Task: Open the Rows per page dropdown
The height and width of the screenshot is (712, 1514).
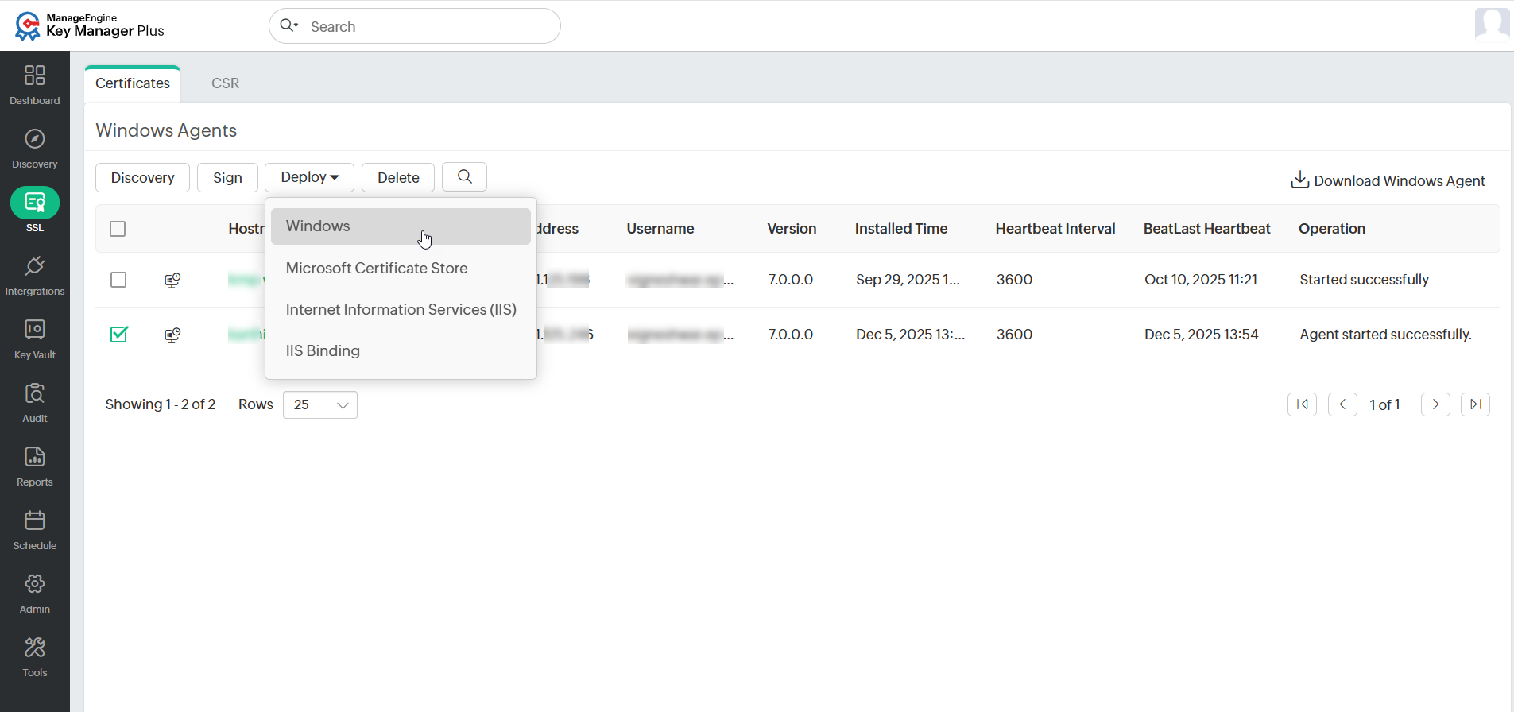Action: pos(320,404)
